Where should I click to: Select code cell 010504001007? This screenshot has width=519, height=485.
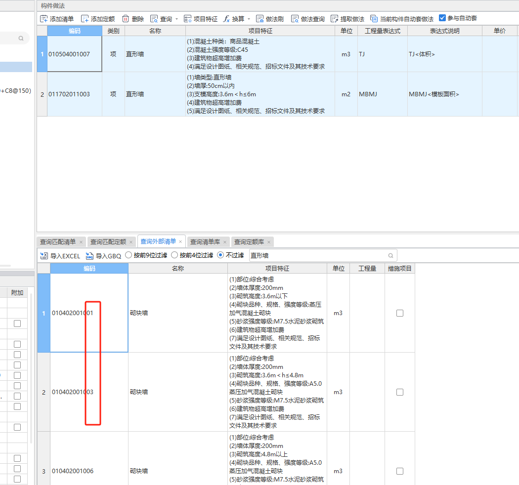point(75,54)
